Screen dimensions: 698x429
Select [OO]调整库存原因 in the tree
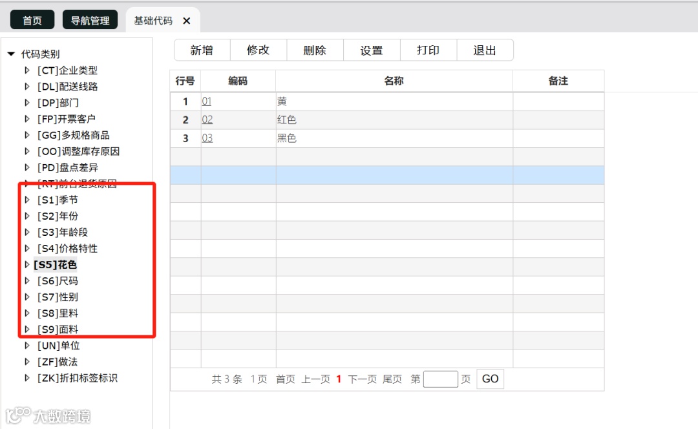click(78, 151)
